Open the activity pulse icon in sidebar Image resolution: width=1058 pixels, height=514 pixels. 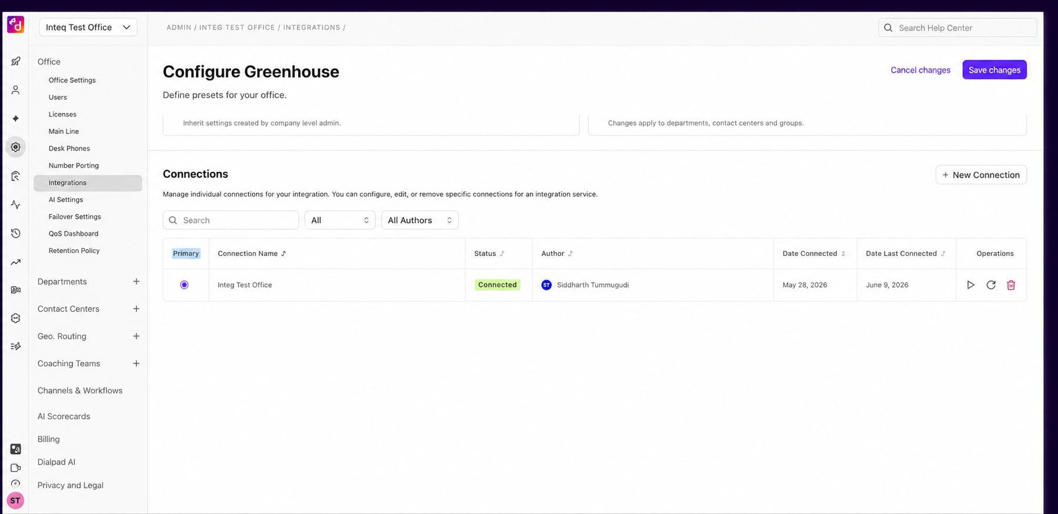click(16, 205)
